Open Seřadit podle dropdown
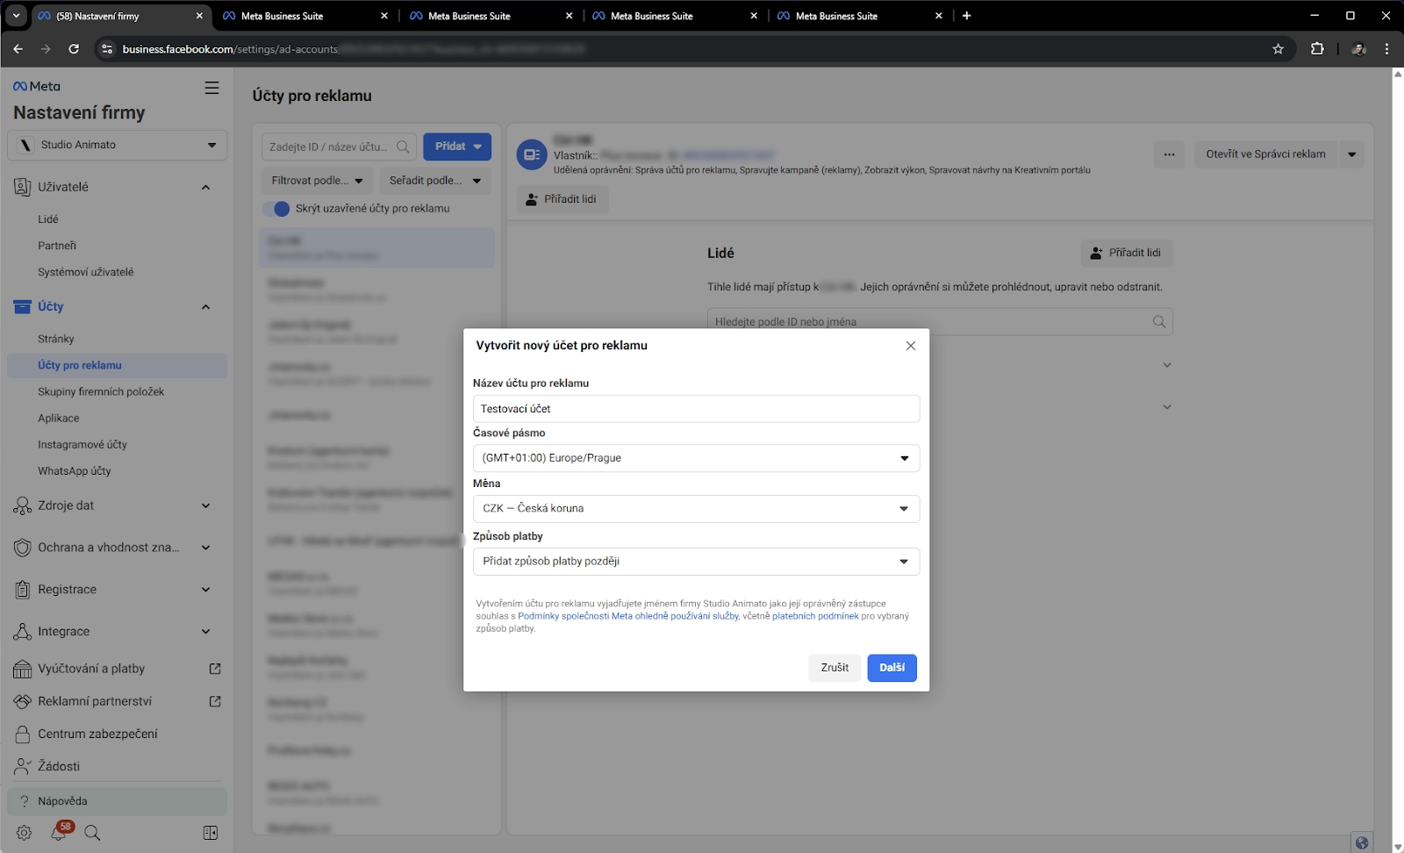This screenshot has height=853, width=1404. (435, 181)
